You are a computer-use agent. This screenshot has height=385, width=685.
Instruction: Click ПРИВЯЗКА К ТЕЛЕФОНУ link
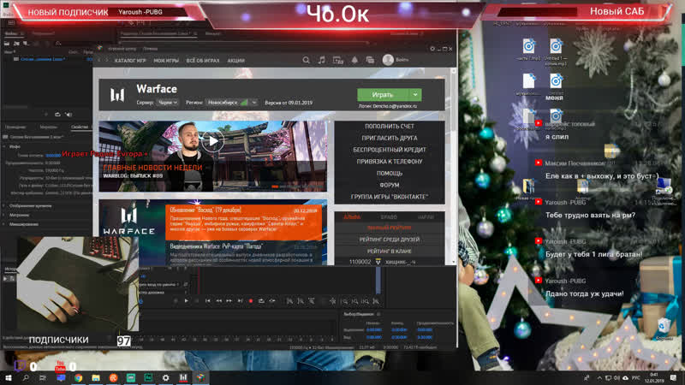[x=390, y=162]
